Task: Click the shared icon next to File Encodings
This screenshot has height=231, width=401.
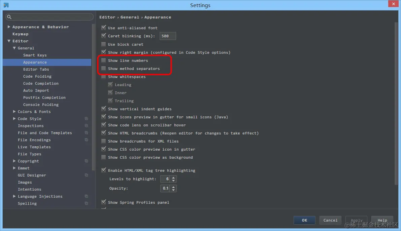Action: [x=86, y=140]
